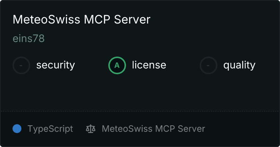Click the word MeteoSwiss in the card title

pyautogui.click(x=46, y=19)
